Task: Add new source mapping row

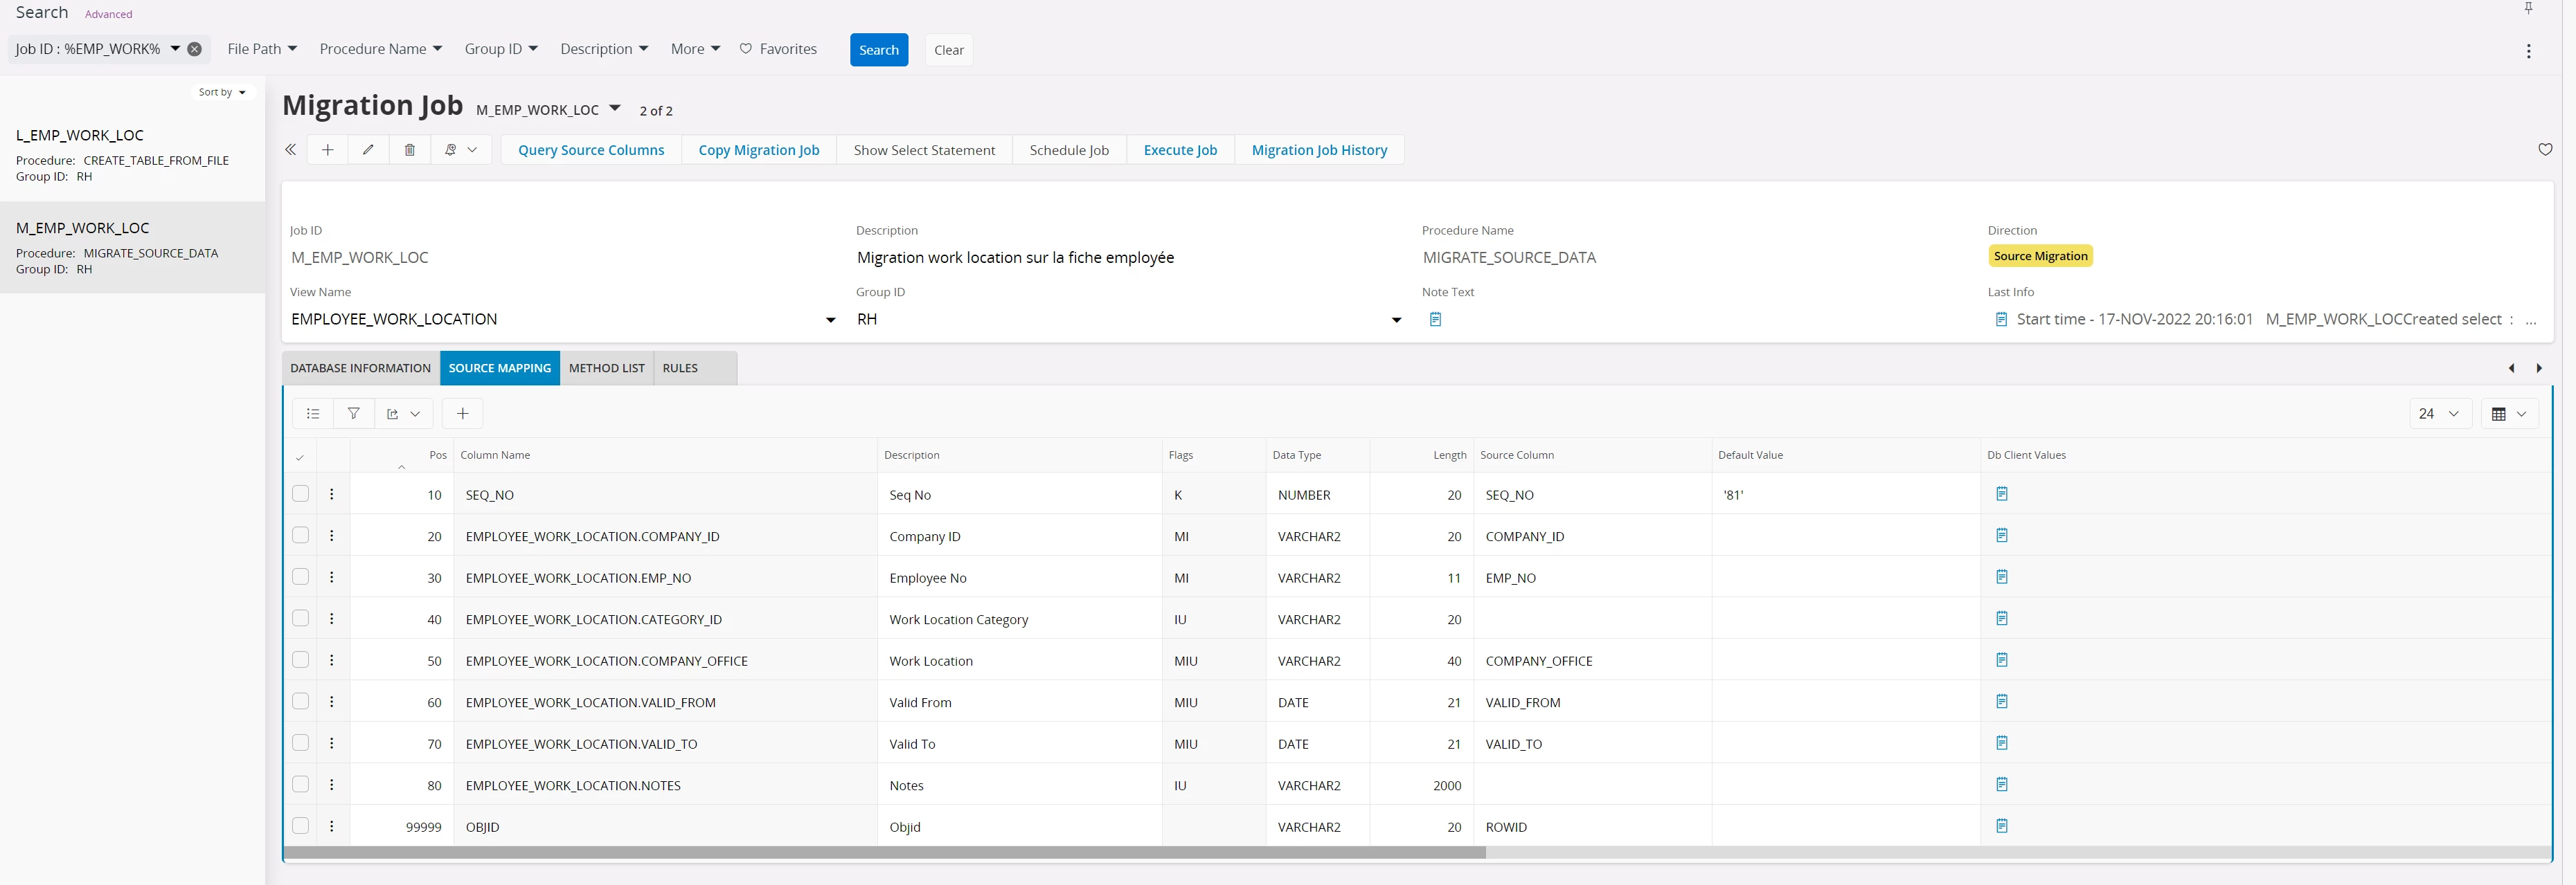Action: pos(462,414)
